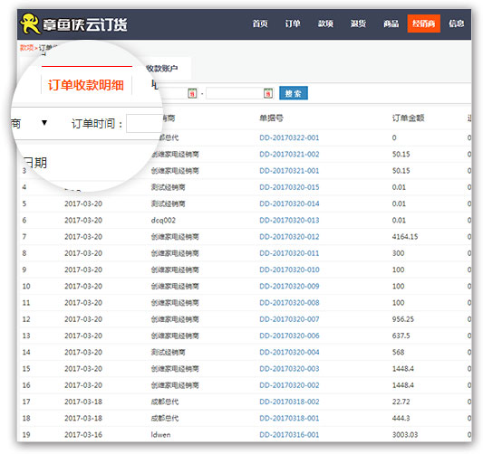Viewport: 483px width, 454px height.
Task: Open order DD-20170320-004
Action: (x=289, y=352)
